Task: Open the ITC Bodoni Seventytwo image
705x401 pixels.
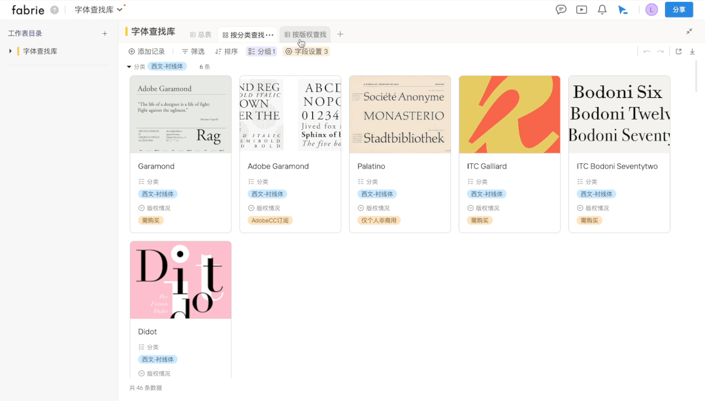Action: click(619, 115)
